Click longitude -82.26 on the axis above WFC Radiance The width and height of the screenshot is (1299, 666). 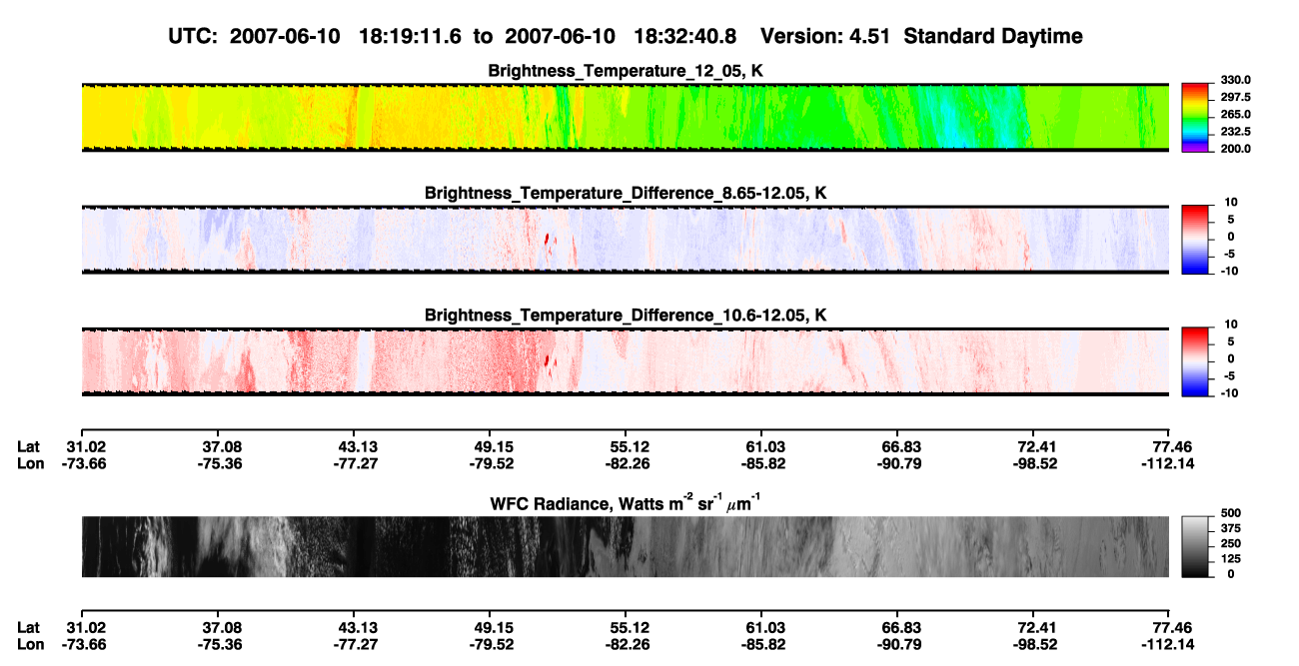tap(626, 463)
